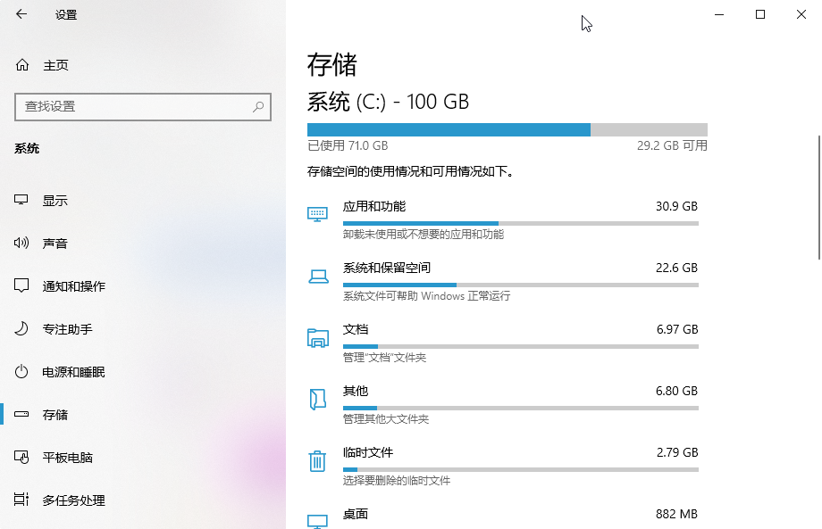Click the 29.2 GB 可用 label

coord(672,145)
